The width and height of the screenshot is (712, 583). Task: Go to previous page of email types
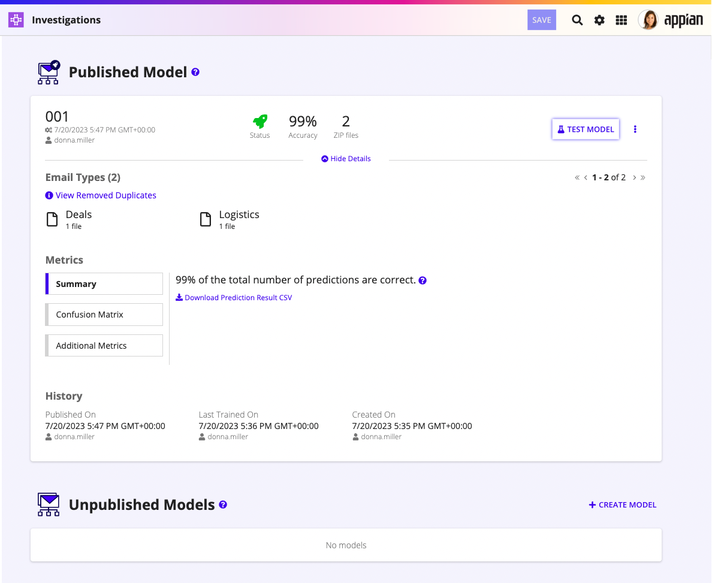pyautogui.click(x=586, y=177)
